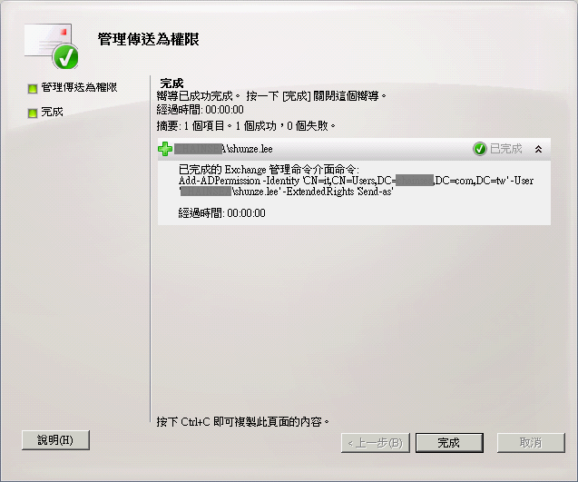Collapse the shunze.lee result details chevron

[x=539, y=149]
